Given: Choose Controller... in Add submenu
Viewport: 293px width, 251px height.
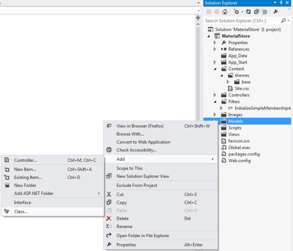Looking at the screenshot, I should [52, 160].
